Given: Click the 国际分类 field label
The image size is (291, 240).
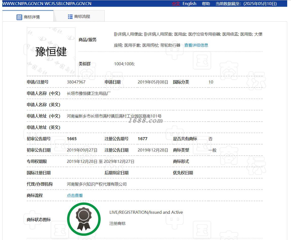Looking at the screenshot, I should pos(181,82).
